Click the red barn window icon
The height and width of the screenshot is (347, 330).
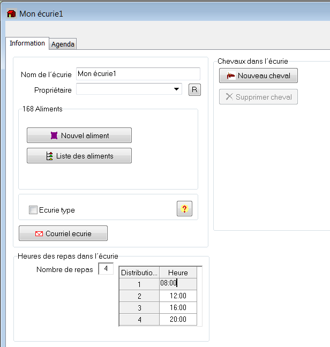click(x=11, y=14)
